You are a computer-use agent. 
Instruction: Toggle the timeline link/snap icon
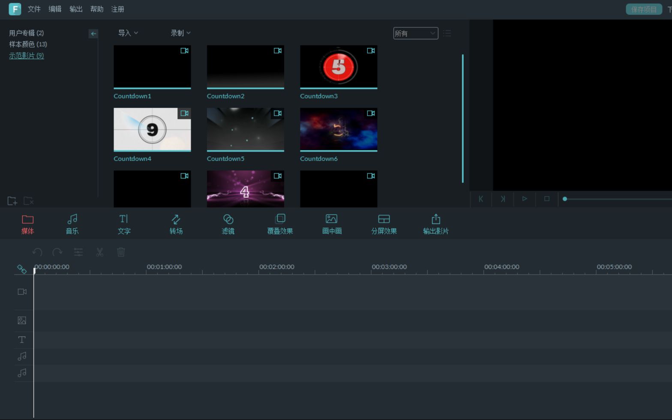click(22, 269)
